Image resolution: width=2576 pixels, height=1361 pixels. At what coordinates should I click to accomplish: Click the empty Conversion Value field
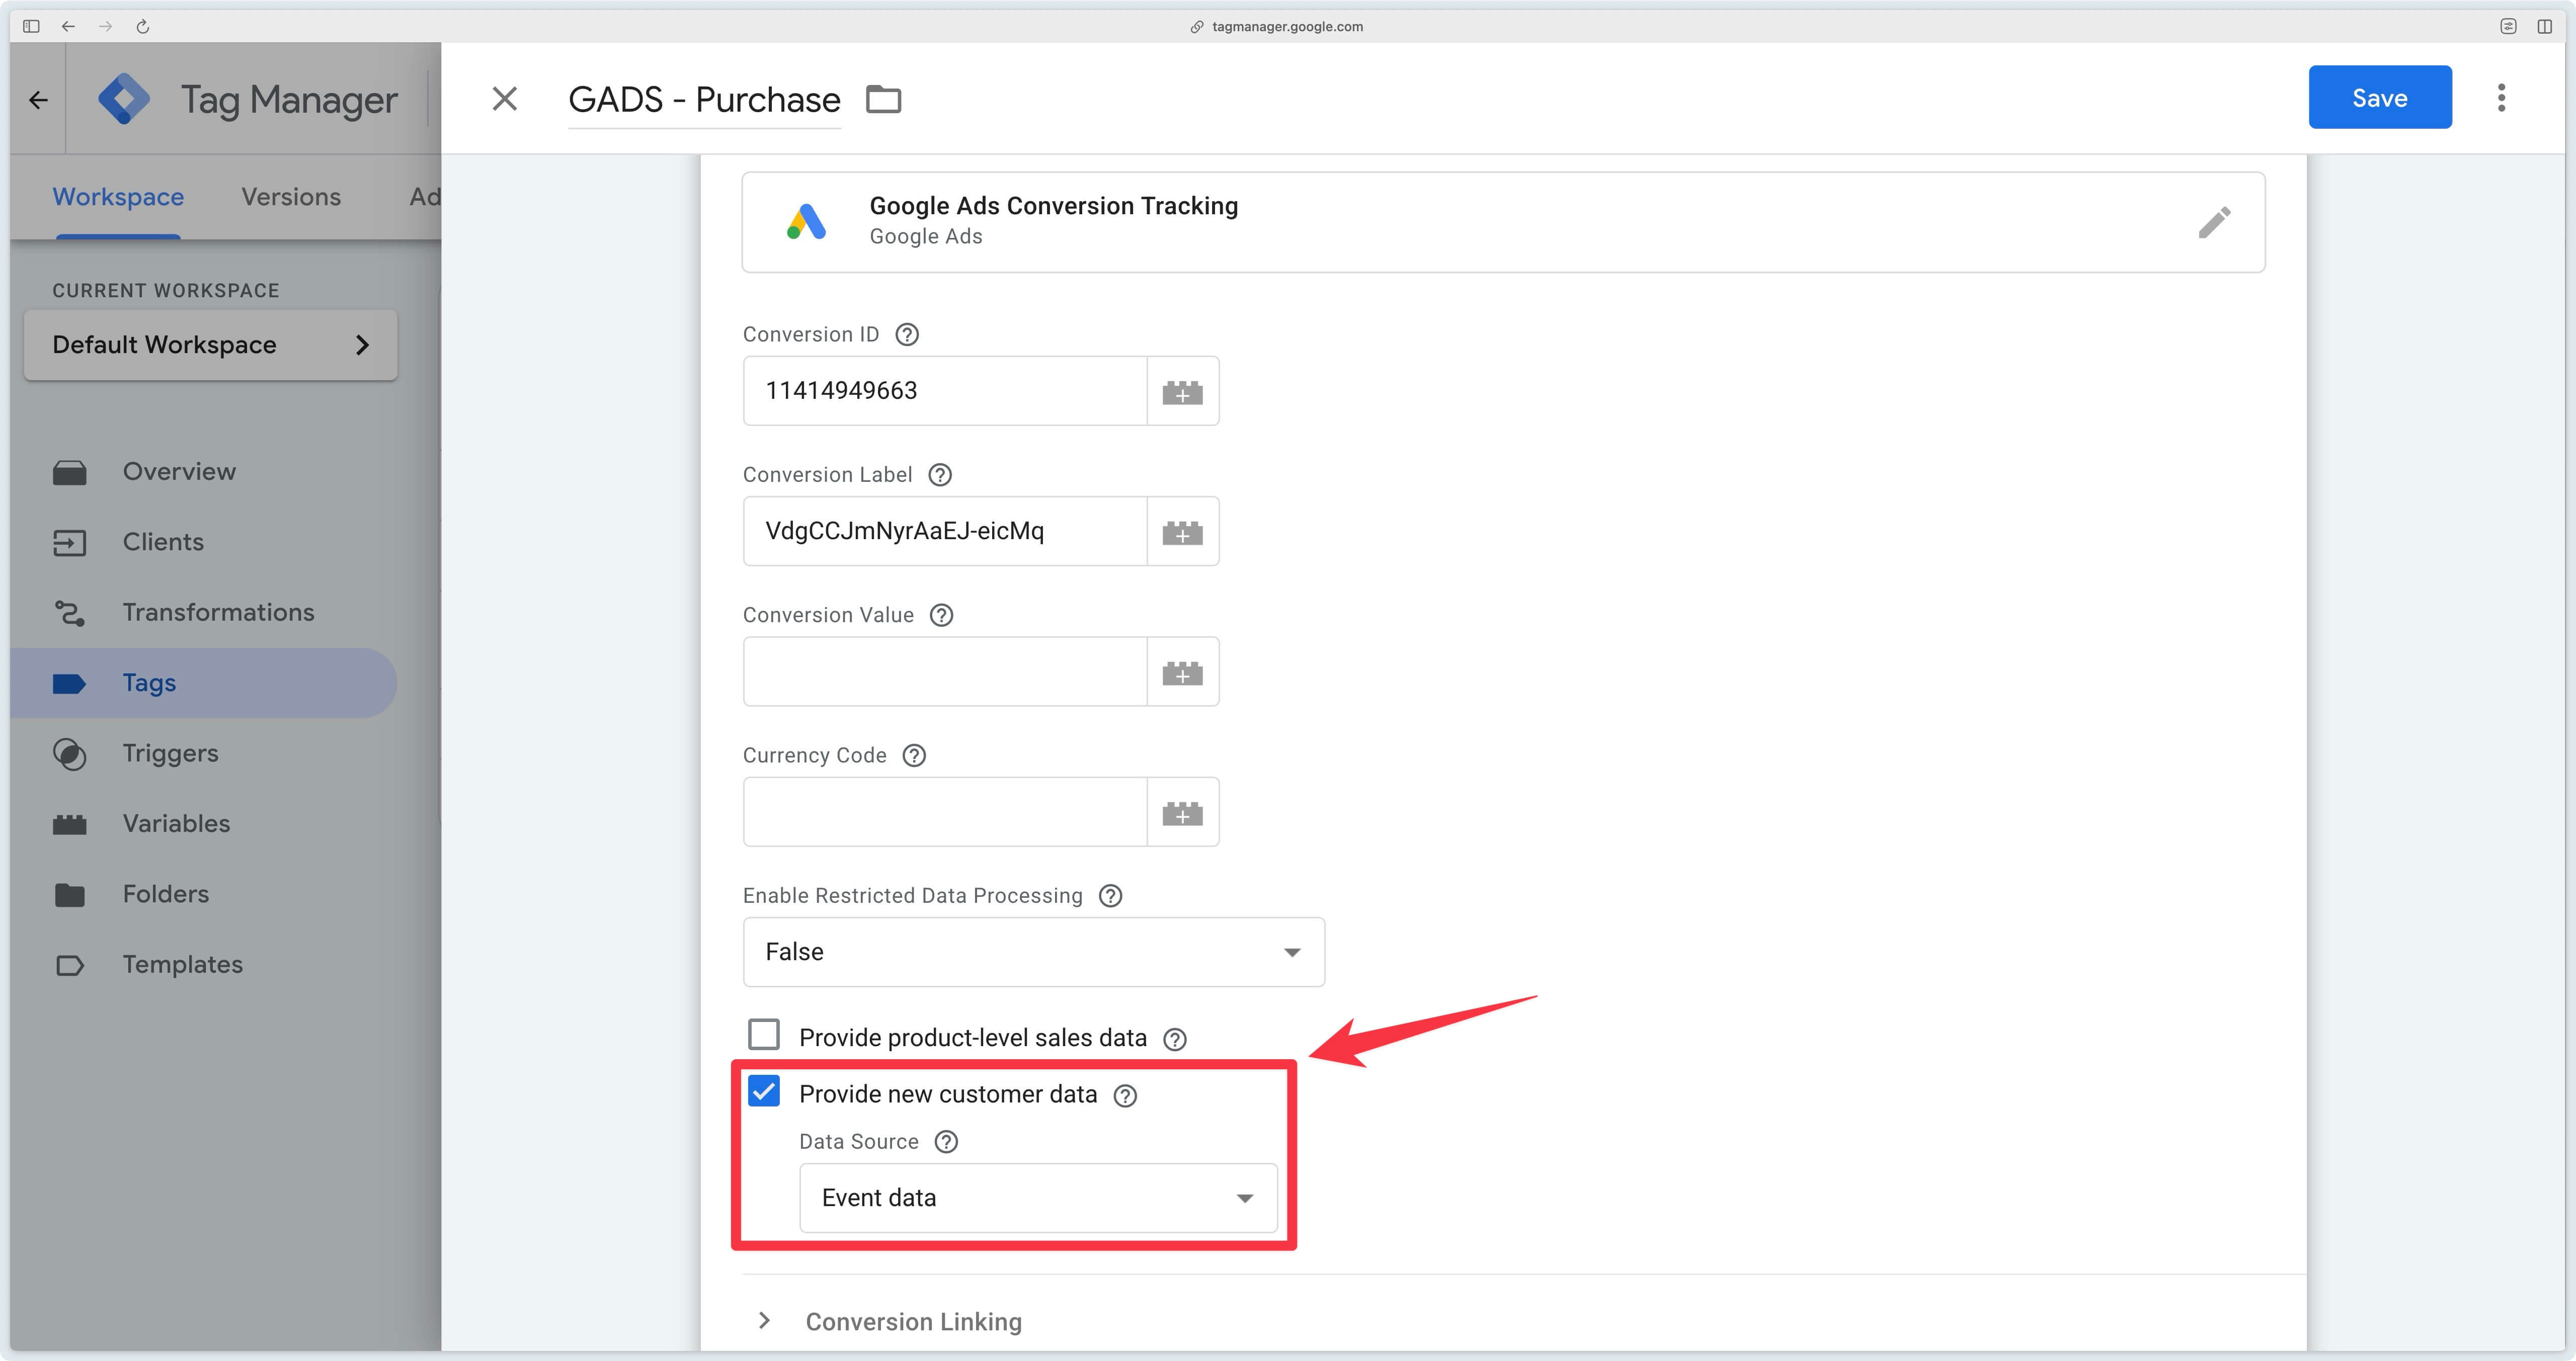pos(945,671)
